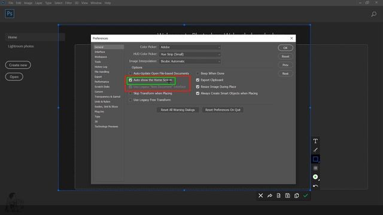Open the Help menu

(x=108, y=3)
